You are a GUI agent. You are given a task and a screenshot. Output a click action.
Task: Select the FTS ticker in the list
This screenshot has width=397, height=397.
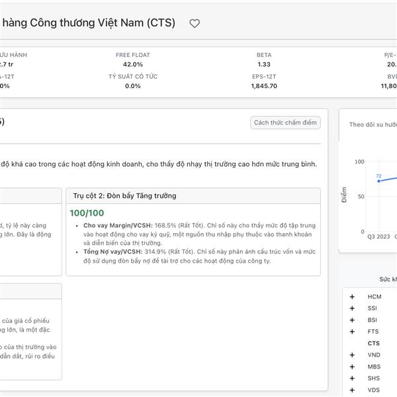coord(373,331)
